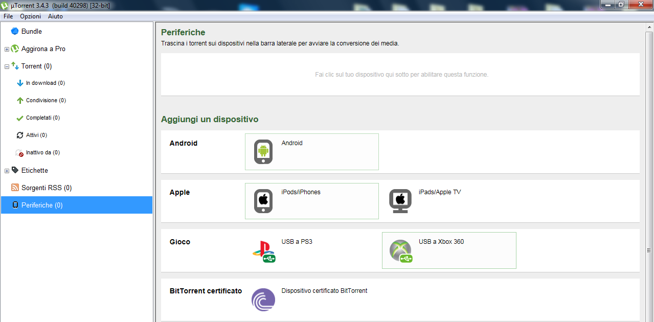The image size is (654, 322).
Task: Show the Inattivo da (0) torrent list
Action: (43, 153)
